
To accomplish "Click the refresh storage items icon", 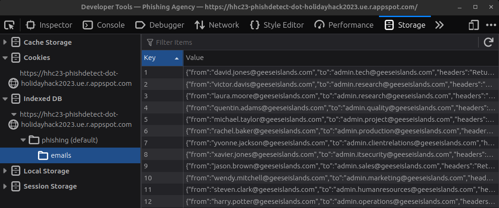I will click(488, 42).
